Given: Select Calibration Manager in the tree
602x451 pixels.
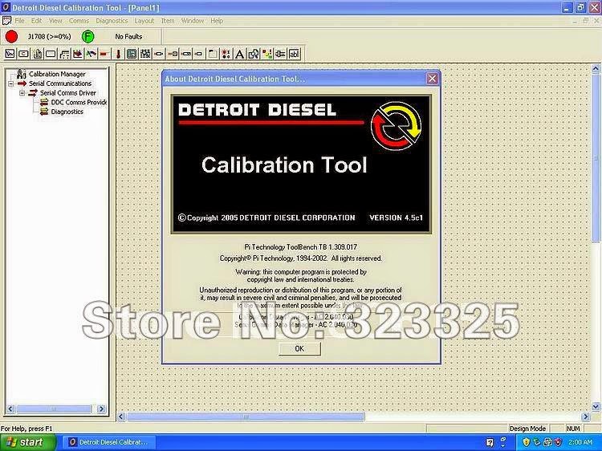Looking at the screenshot, I should pyautogui.click(x=57, y=74).
